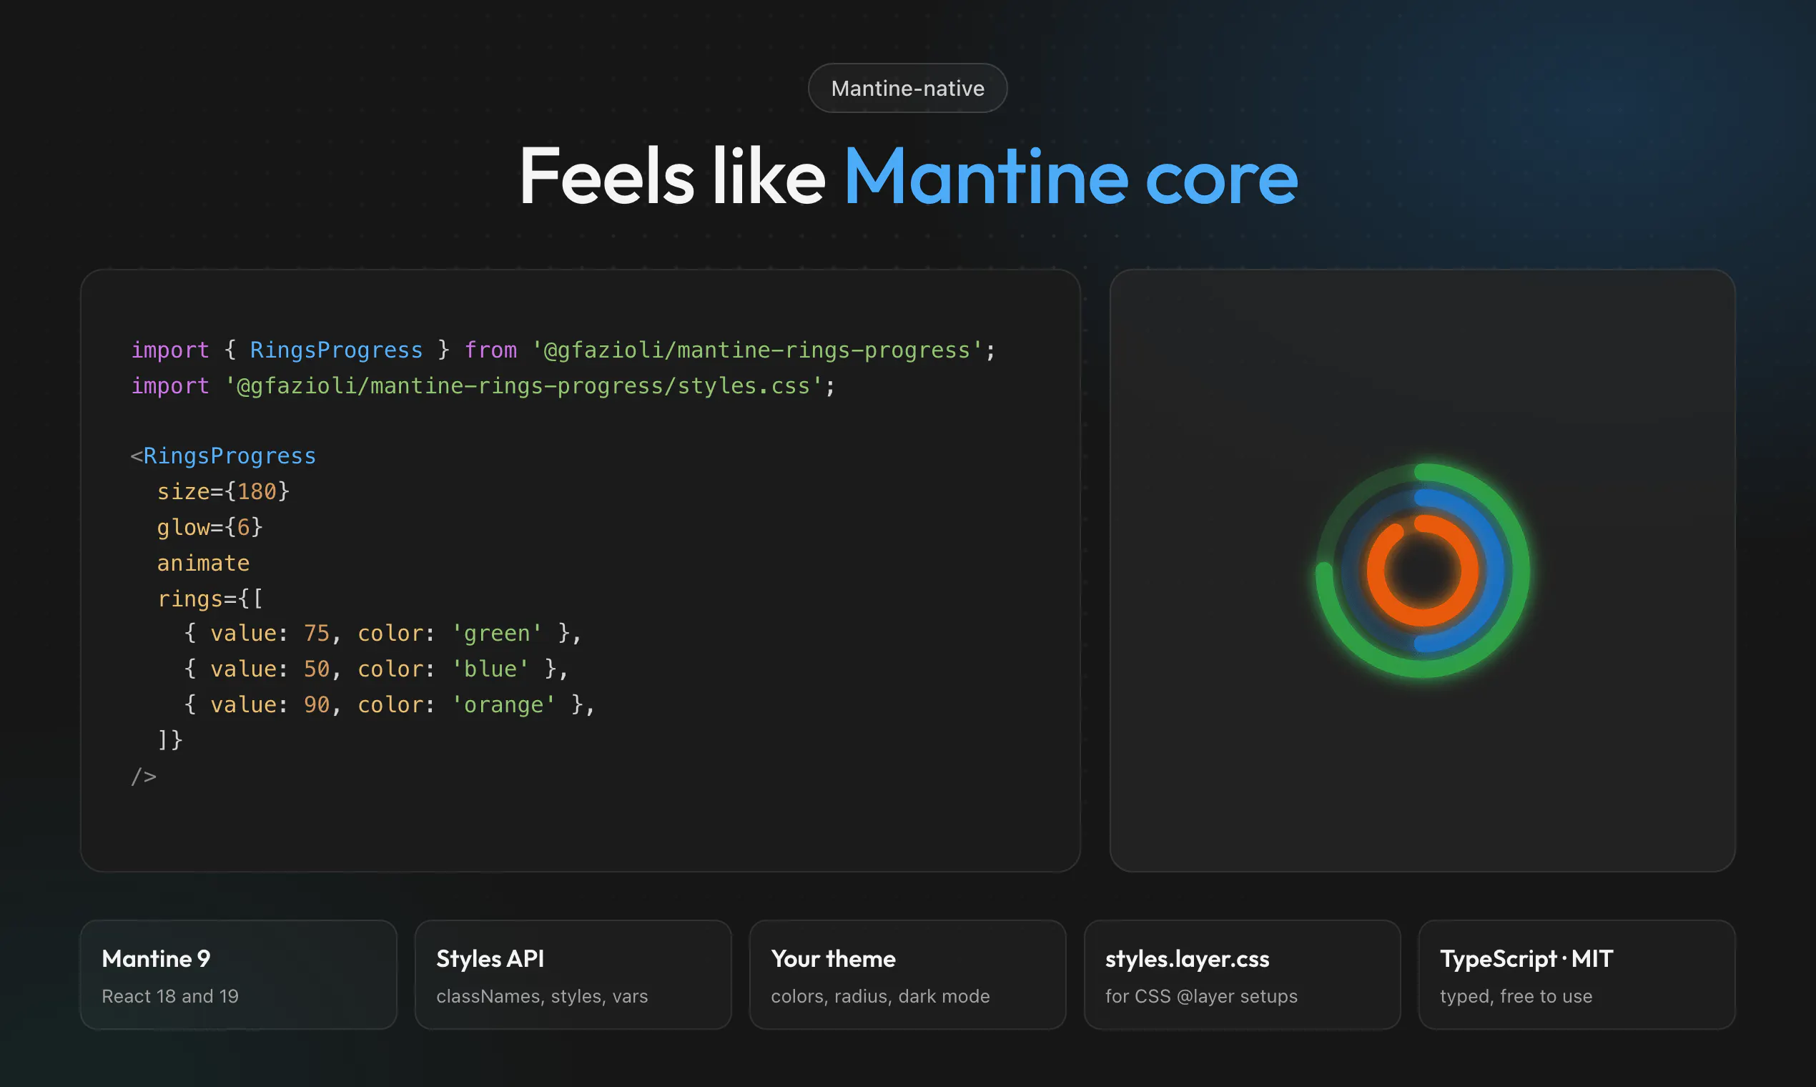Open the styles.layer.css card

coord(1242,975)
